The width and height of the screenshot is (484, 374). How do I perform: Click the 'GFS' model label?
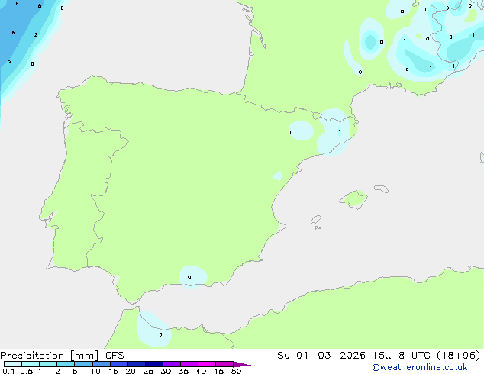[x=115, y=356]
